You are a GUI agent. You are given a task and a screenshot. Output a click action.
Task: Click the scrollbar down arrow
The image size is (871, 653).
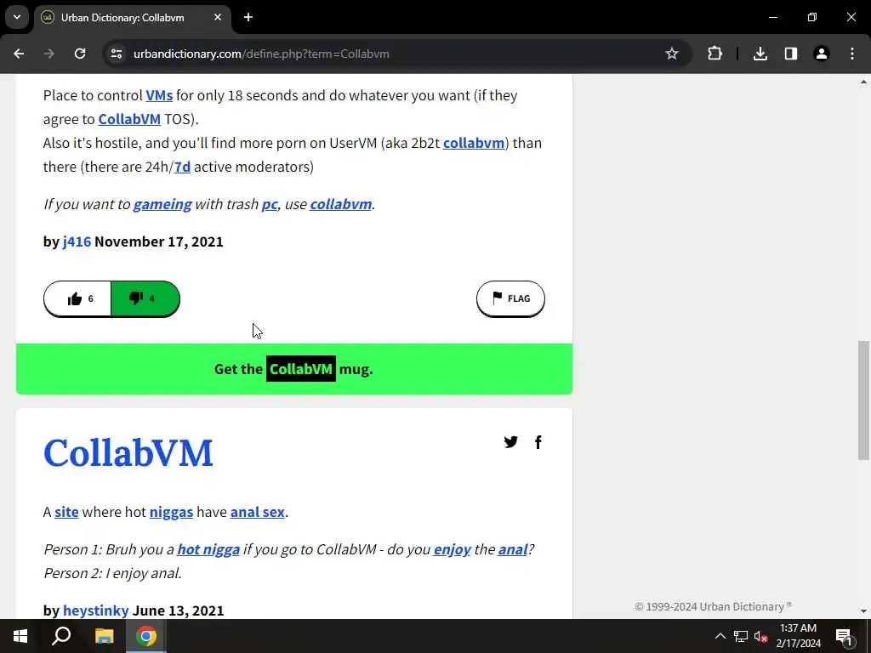point(863,610)
